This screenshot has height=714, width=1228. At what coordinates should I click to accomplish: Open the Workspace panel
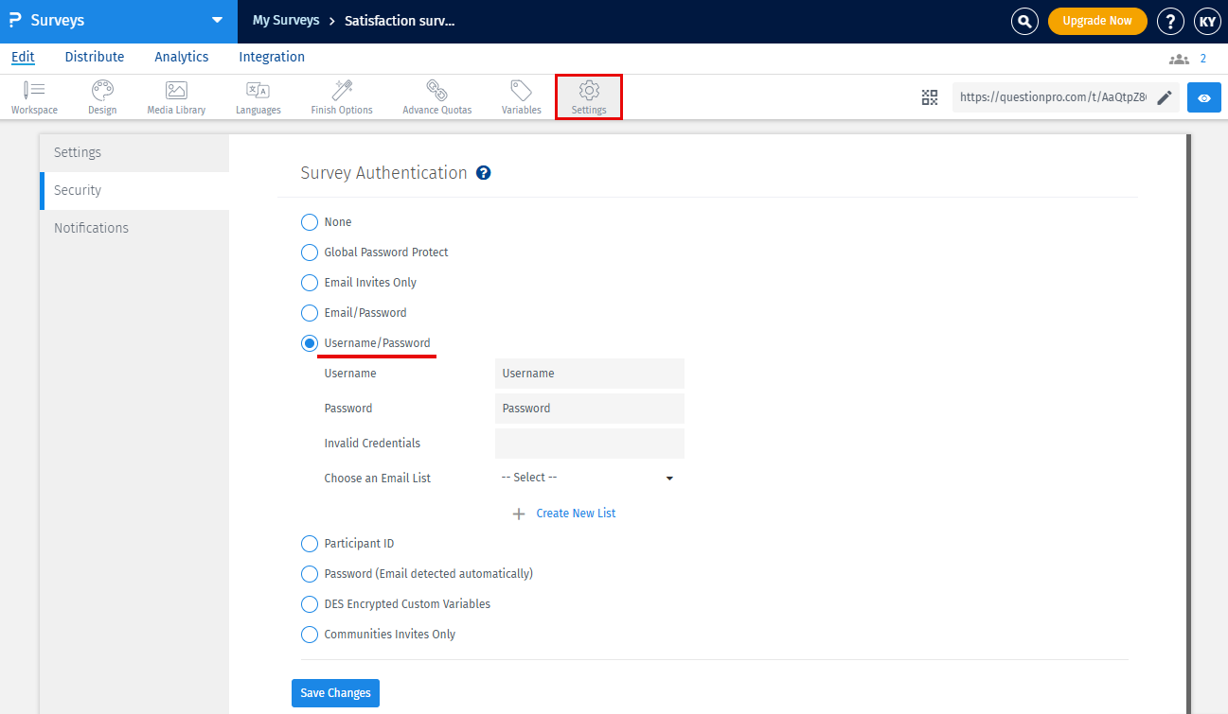34,96
